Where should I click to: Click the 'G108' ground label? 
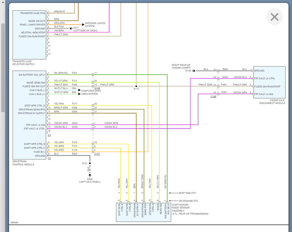[188, 71]
